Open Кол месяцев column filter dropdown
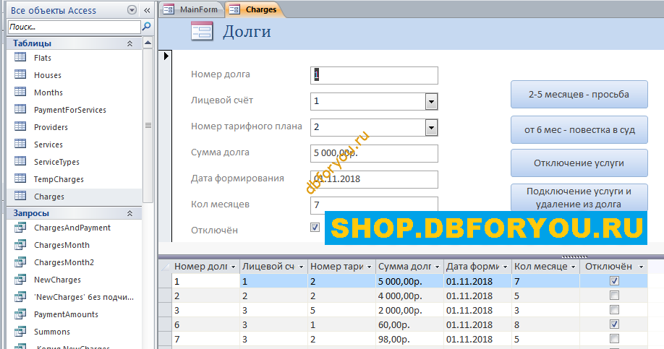Viewport: 664px width, 349px height. [x=573, y=267]
